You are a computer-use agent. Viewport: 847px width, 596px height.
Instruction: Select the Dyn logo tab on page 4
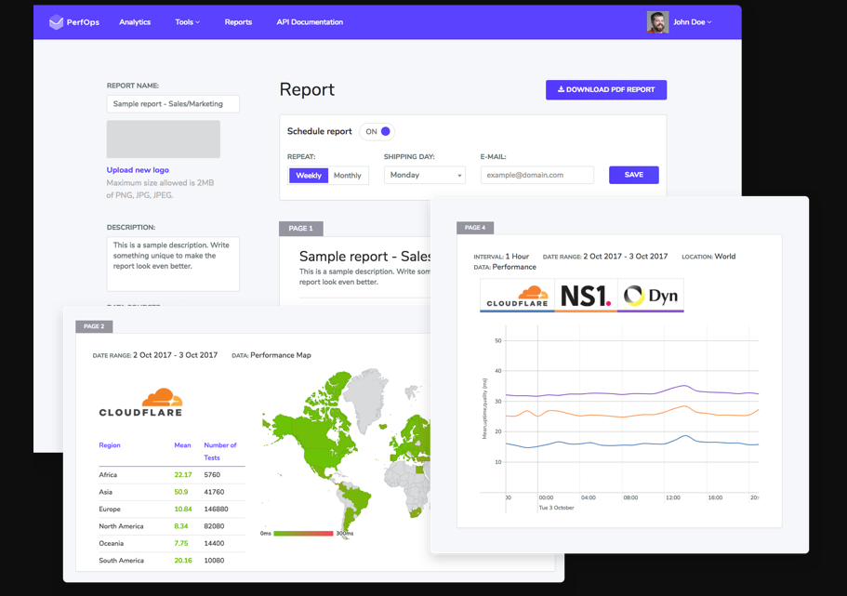pyautogui.click(x=651, y=296)
